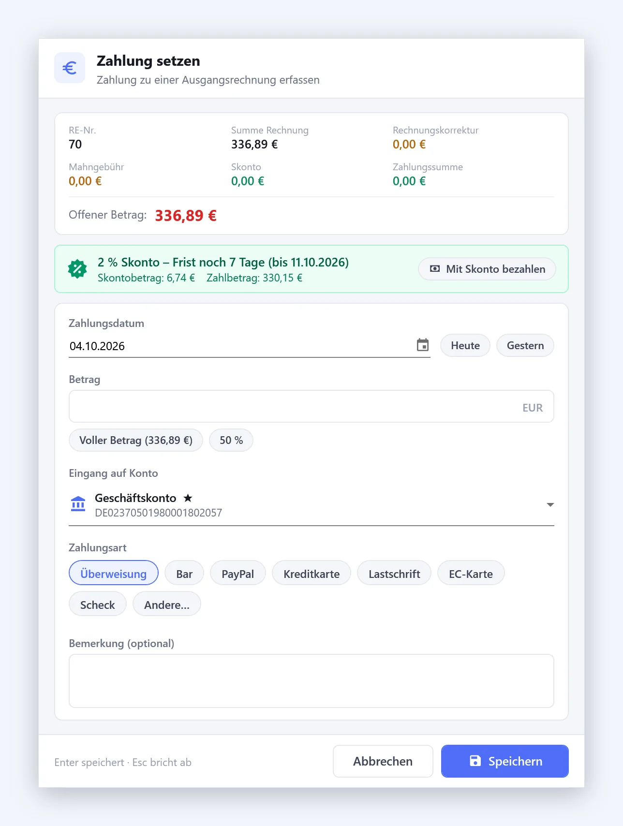Pick Kreditkarte as Zahlungsart
Screen dimensions: 623x826
click(x=311, y=573)
